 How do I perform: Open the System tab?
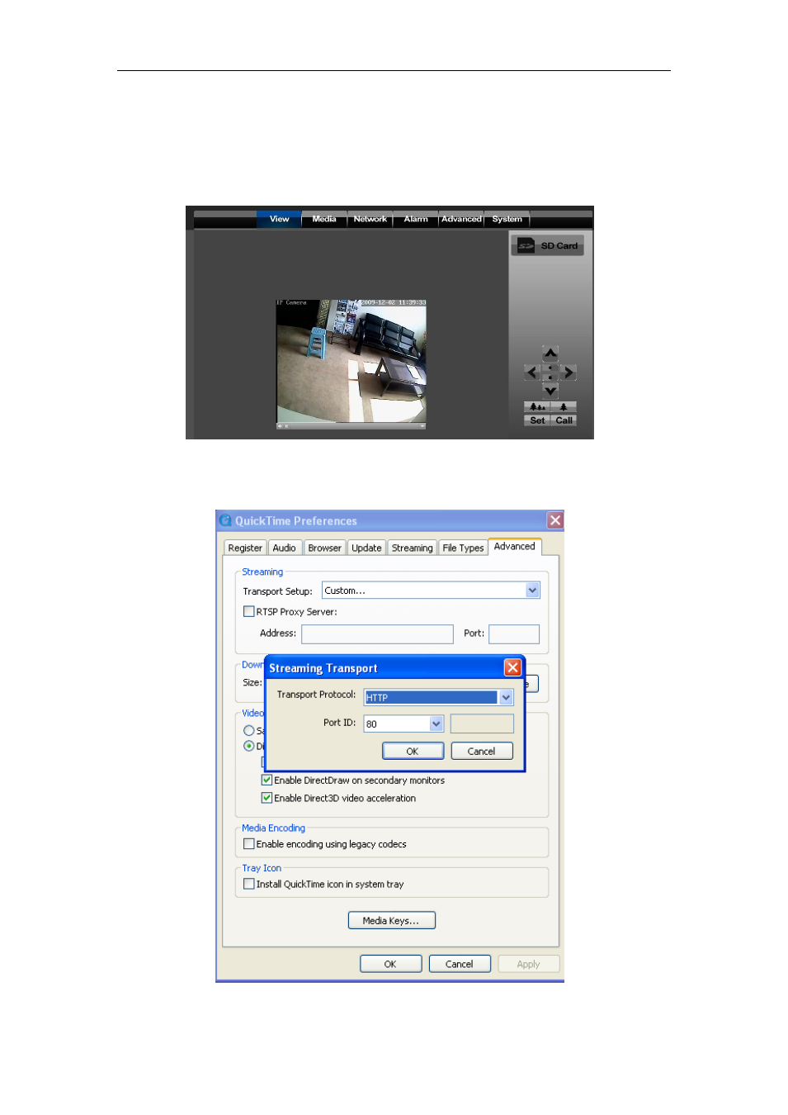tap(507, 219)
